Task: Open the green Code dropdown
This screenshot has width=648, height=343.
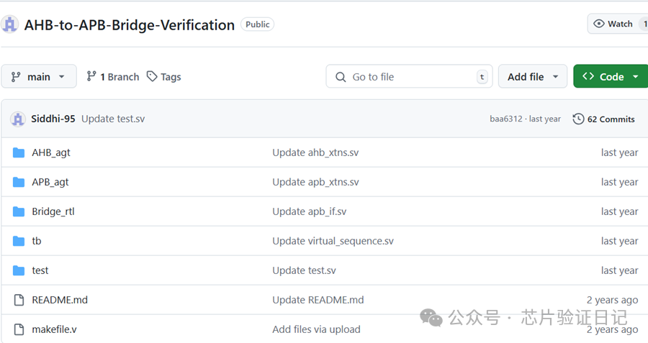Action: [611, 76]
